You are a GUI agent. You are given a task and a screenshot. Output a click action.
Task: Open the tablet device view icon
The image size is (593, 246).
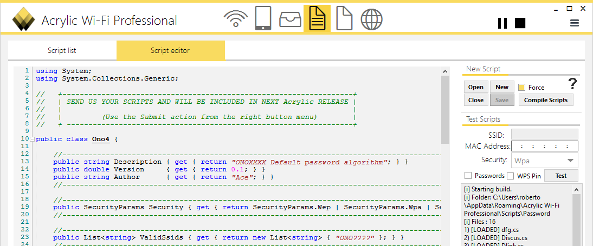[x=263, y=18]
